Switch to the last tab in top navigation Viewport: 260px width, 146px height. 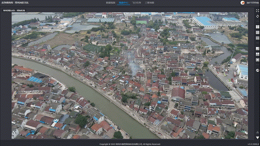[x=149, y=3]
